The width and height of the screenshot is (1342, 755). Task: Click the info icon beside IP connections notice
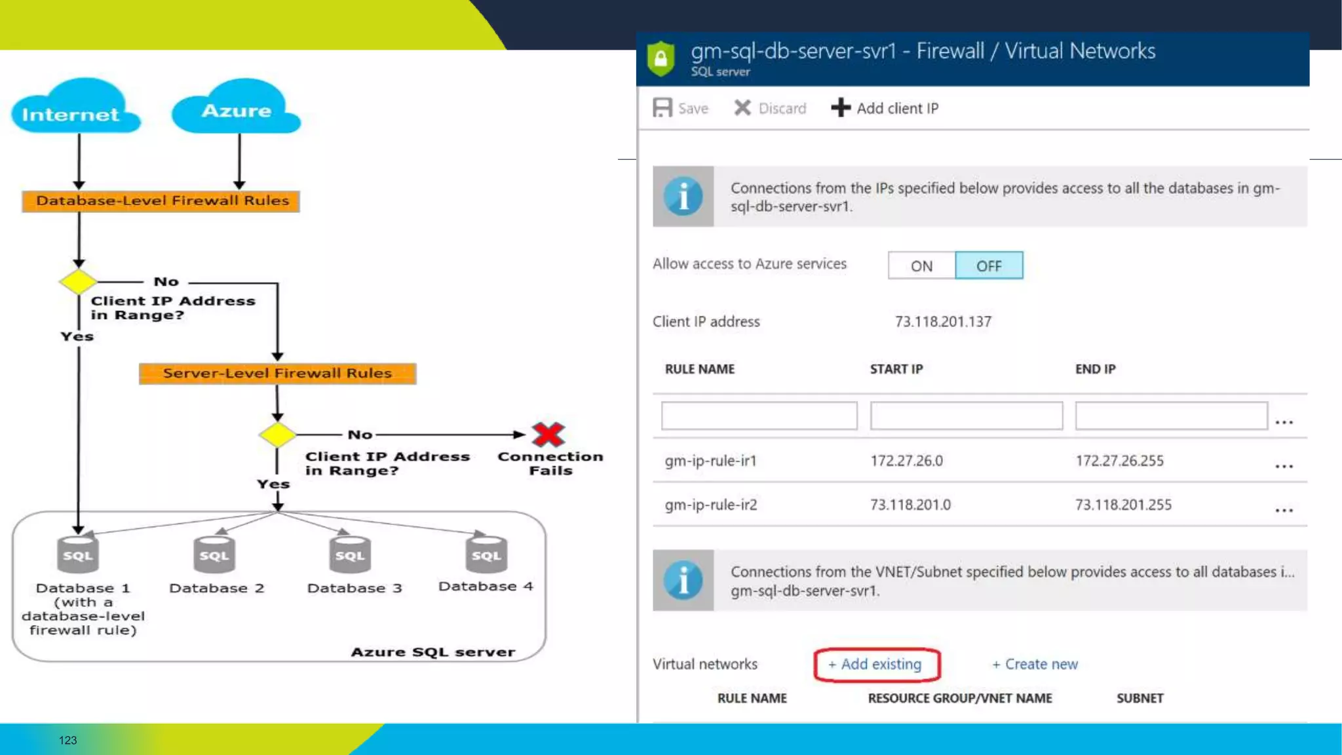[683, 197]
